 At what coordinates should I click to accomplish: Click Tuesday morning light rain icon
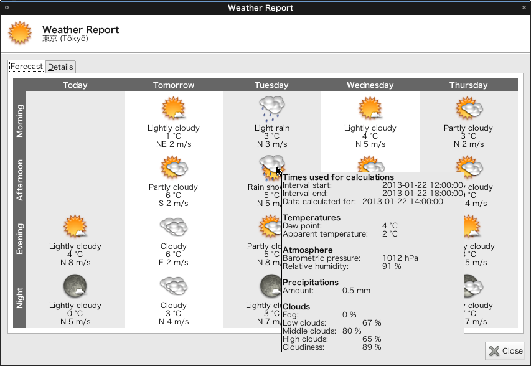[271, 108]
